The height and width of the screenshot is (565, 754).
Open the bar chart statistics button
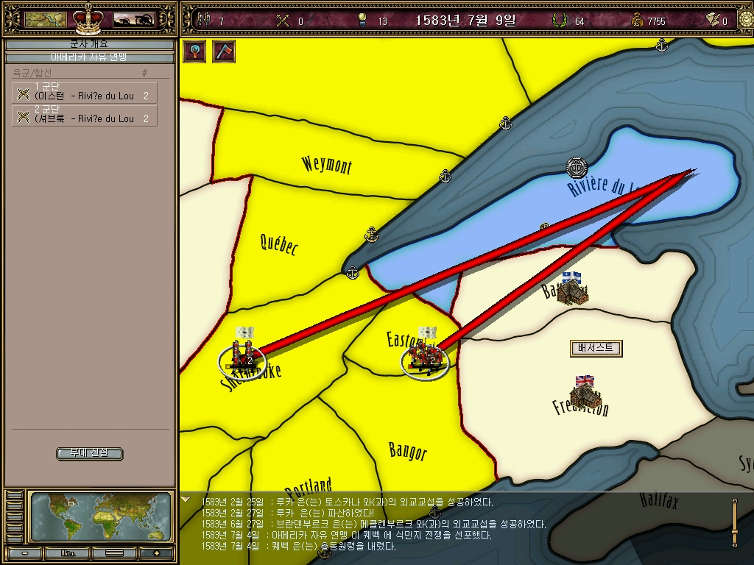coord(68,553)
